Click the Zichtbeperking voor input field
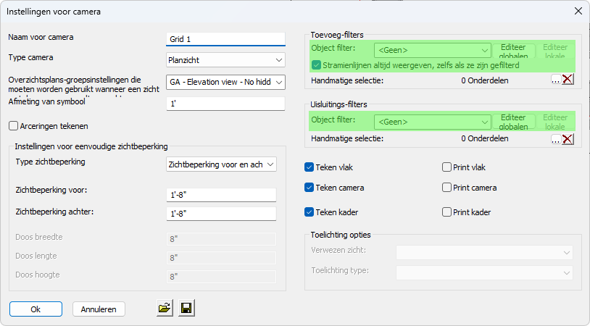 [x=220, y=194]
